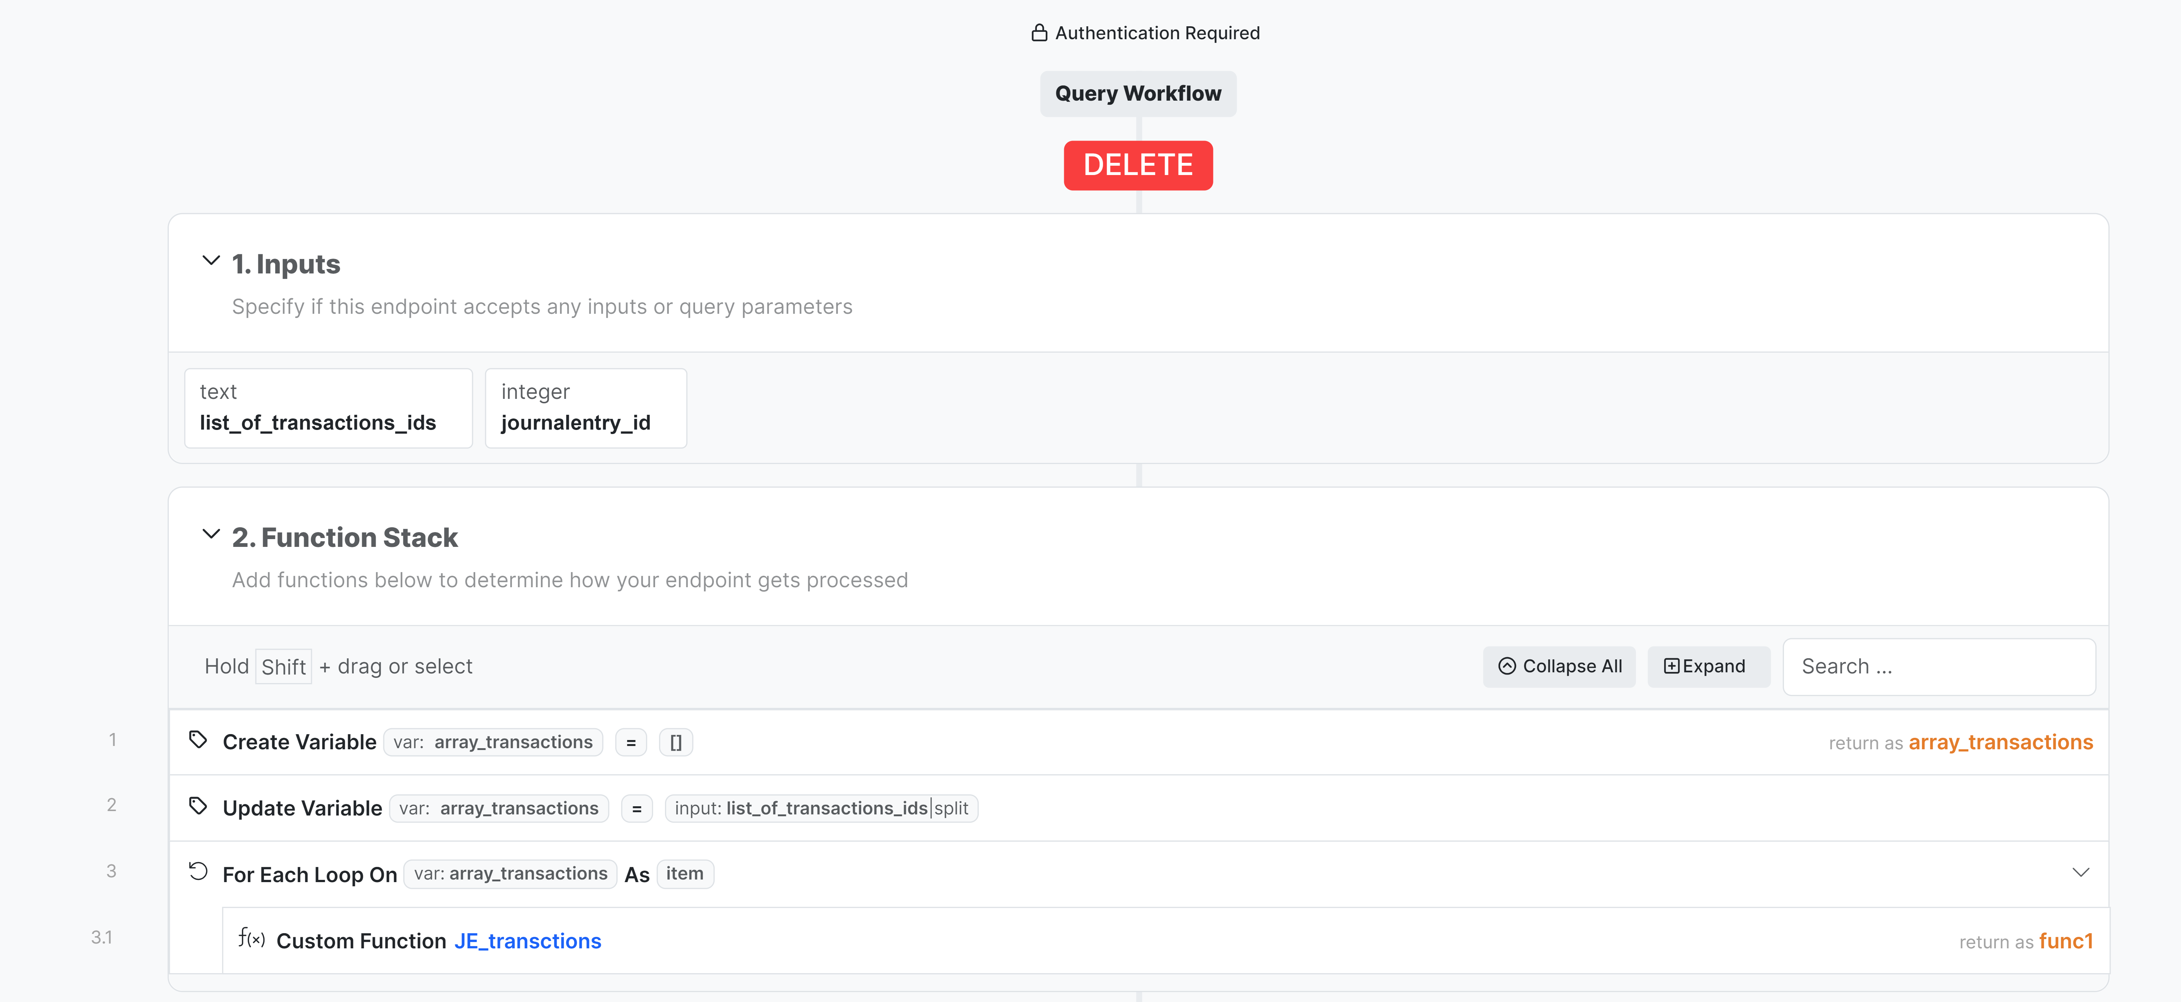2181x1002 pixels.
Task: Click the equals sign in Update Variable row
Action: pos(637,808)
